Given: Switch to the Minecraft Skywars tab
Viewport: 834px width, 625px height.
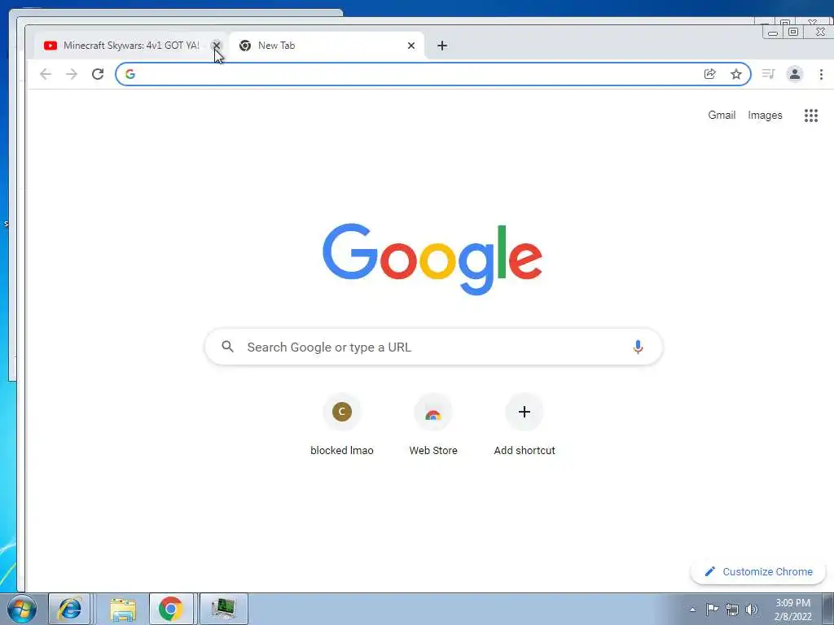Looking at the screenshot, I should pos(131,46).
